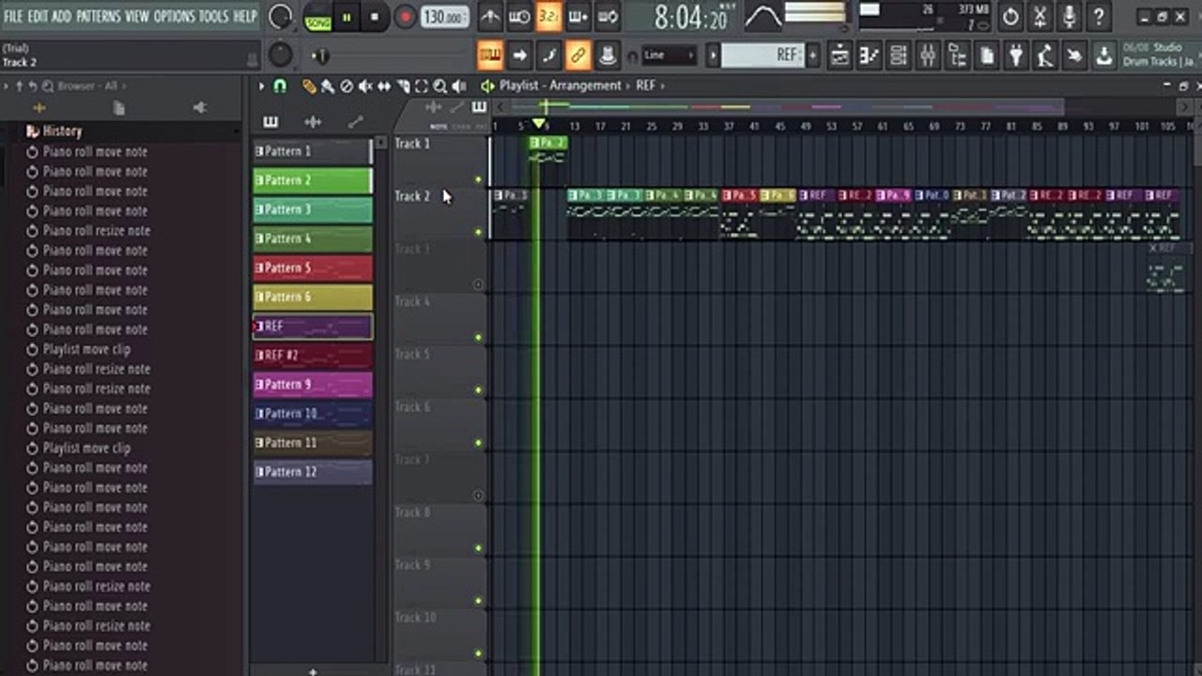Toggle typing keyboard to piano button
The image size is (1202, 676).
click(489, 55)
